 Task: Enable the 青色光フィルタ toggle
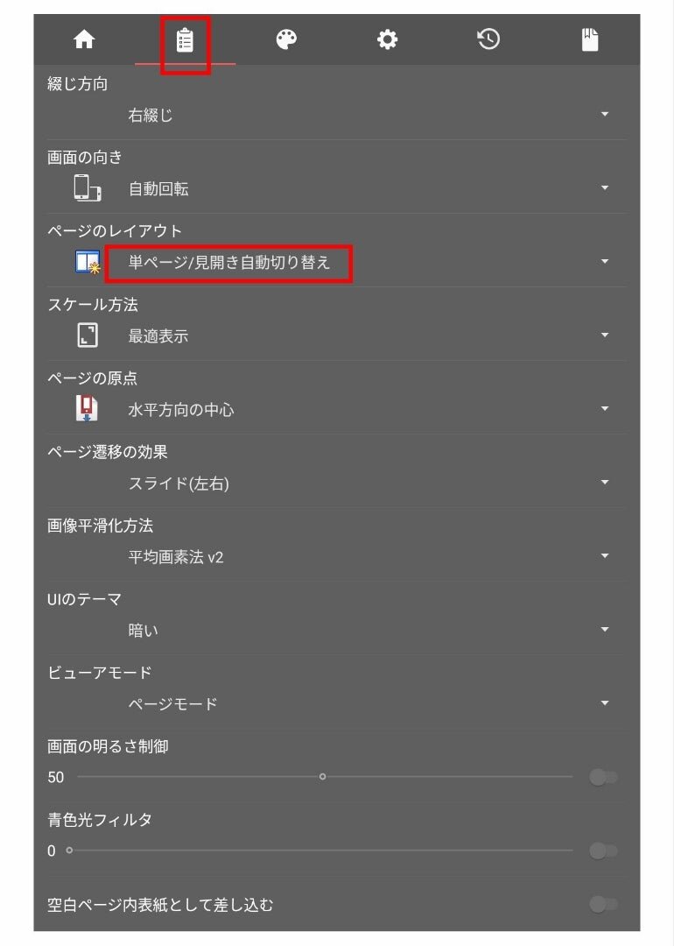pos(603,851)
